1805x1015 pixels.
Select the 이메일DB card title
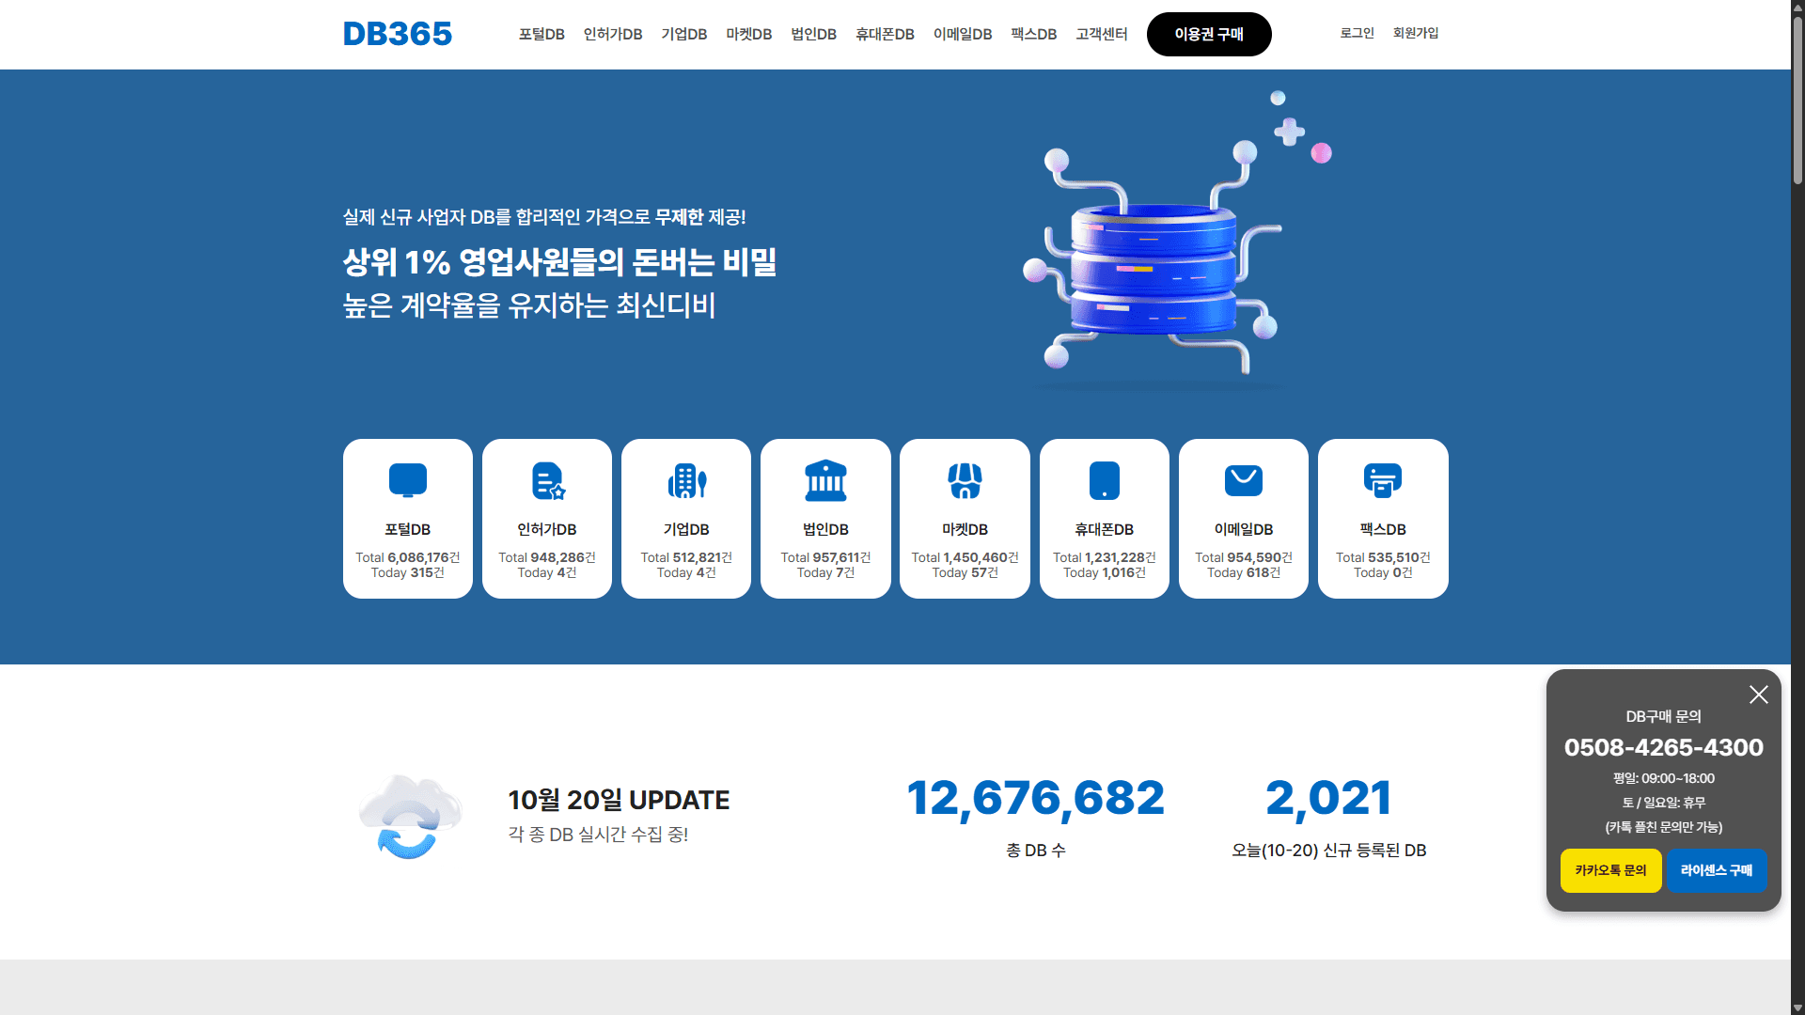[1244, 529]
